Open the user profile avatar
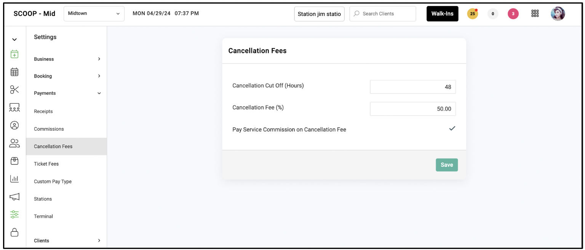585x250 pixels. [558, 14]
